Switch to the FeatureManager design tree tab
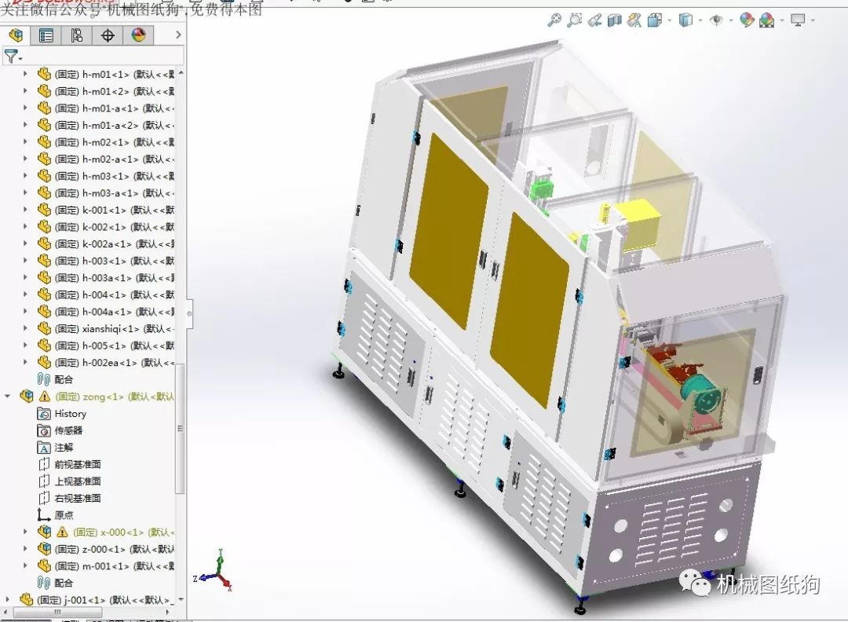Image resolution: width=848 pixels, height=622 pixels. point(16,35)
